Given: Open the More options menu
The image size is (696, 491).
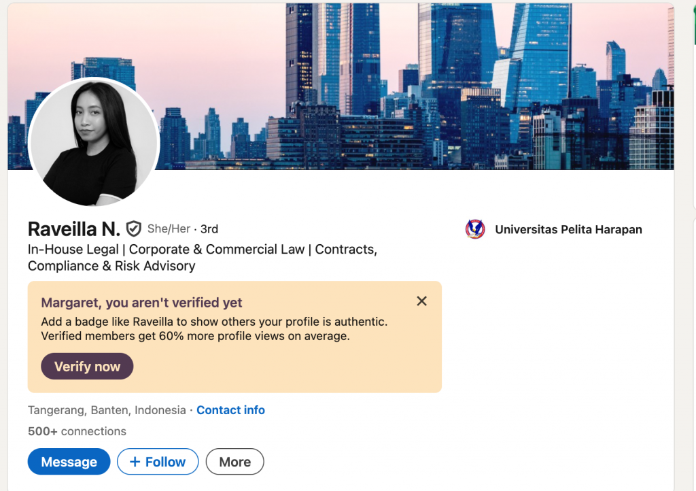Looking at the screenshot, I should tap(234, 461).
